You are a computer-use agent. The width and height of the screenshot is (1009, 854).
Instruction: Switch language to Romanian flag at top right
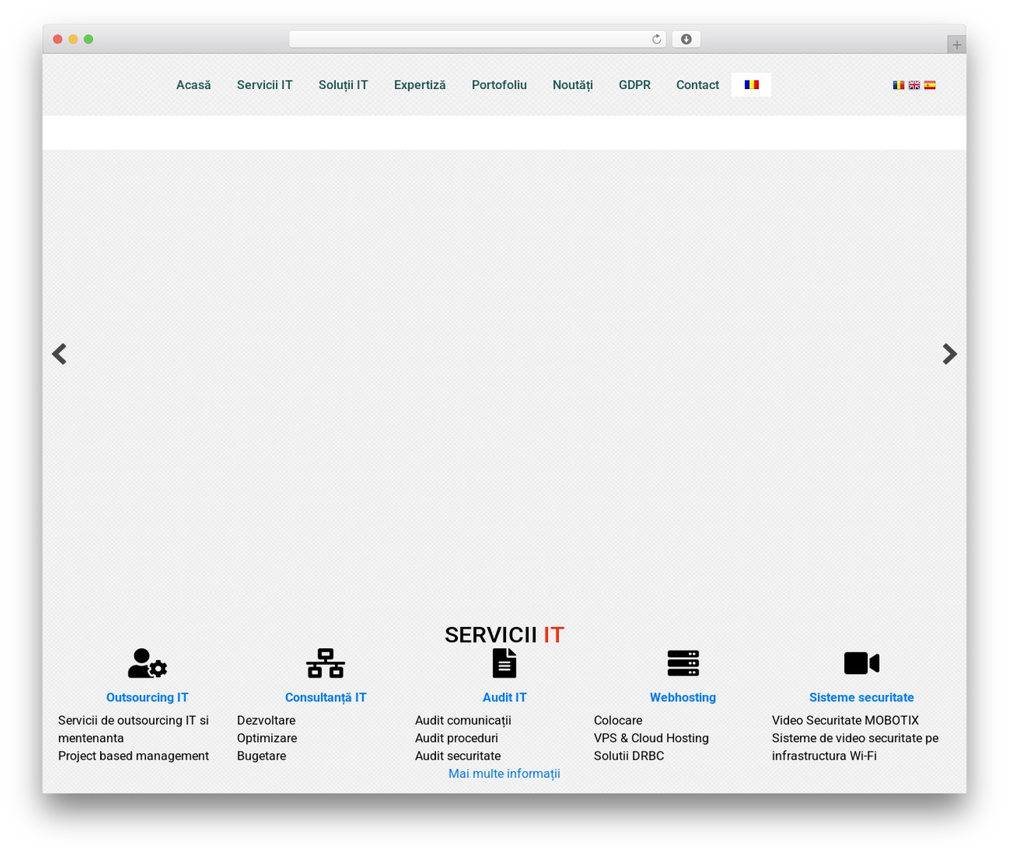(899, 85)
